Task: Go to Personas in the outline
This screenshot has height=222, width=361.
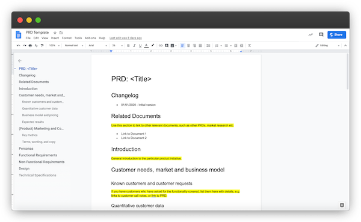Action: pyautogui.click(x=26, y=149)
